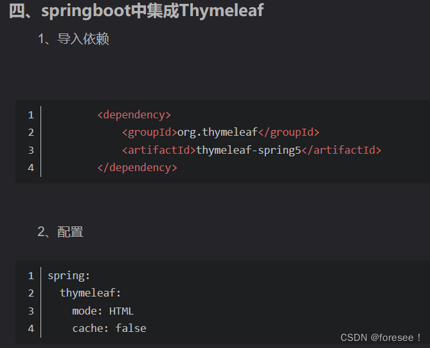Viewport: 430px width, 348px height.
Task: Click the 'spring:' line in config block
Action: click(x=69, y=275)
